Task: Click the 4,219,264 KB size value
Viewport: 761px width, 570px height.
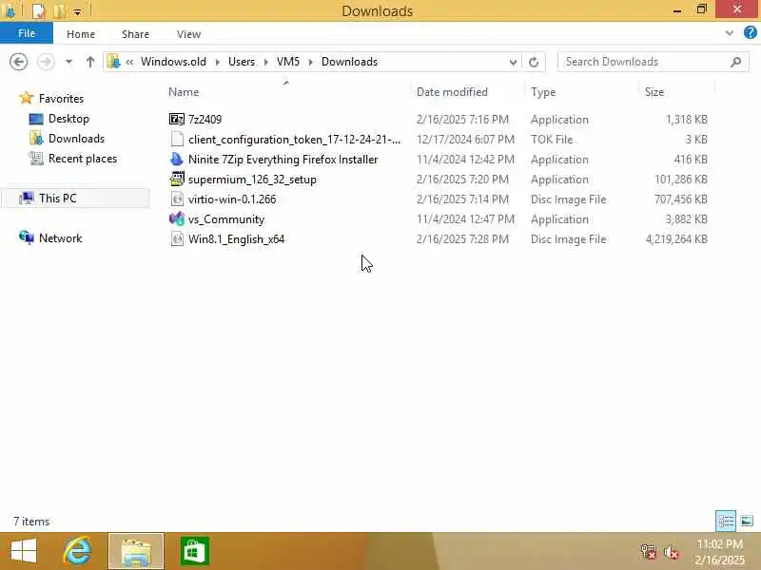Action: tap(676, 239)
